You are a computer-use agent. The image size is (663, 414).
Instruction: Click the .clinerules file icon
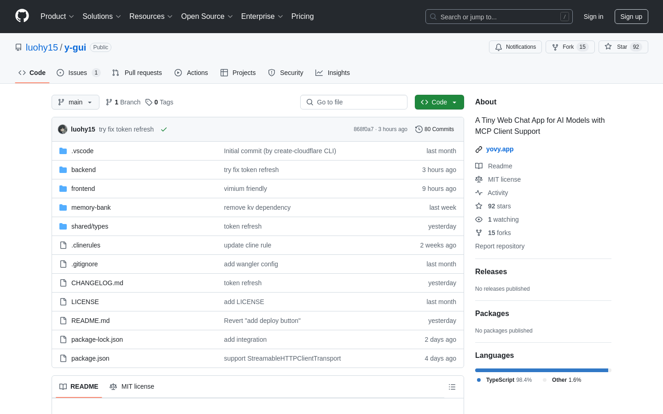pos(63,245)
